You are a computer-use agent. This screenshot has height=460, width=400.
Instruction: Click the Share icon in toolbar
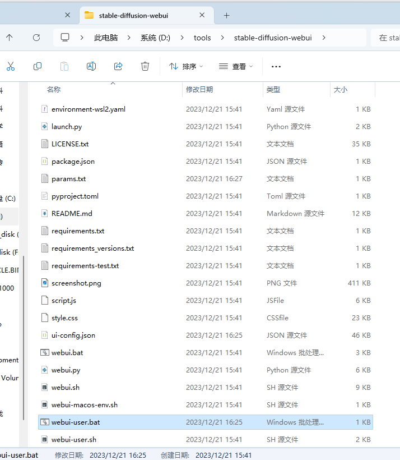(x=118, y=66)
